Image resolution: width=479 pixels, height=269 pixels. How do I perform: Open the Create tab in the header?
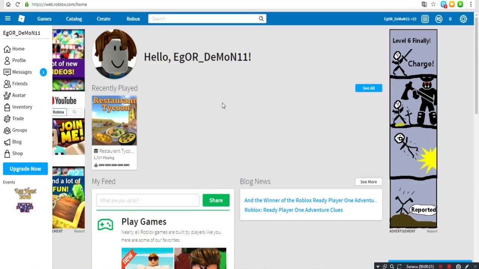click(x=103, y=19)
